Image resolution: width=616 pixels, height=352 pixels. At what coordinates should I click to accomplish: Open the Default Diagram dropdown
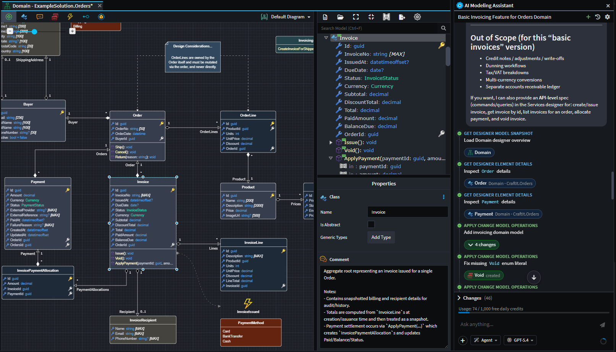click(286, 17)
